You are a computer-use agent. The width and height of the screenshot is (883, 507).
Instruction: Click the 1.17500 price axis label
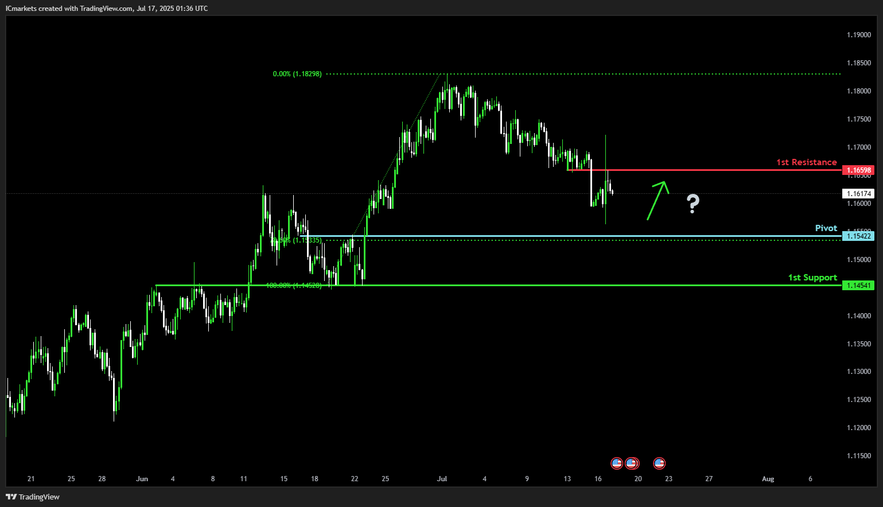[x=858, y=119]
